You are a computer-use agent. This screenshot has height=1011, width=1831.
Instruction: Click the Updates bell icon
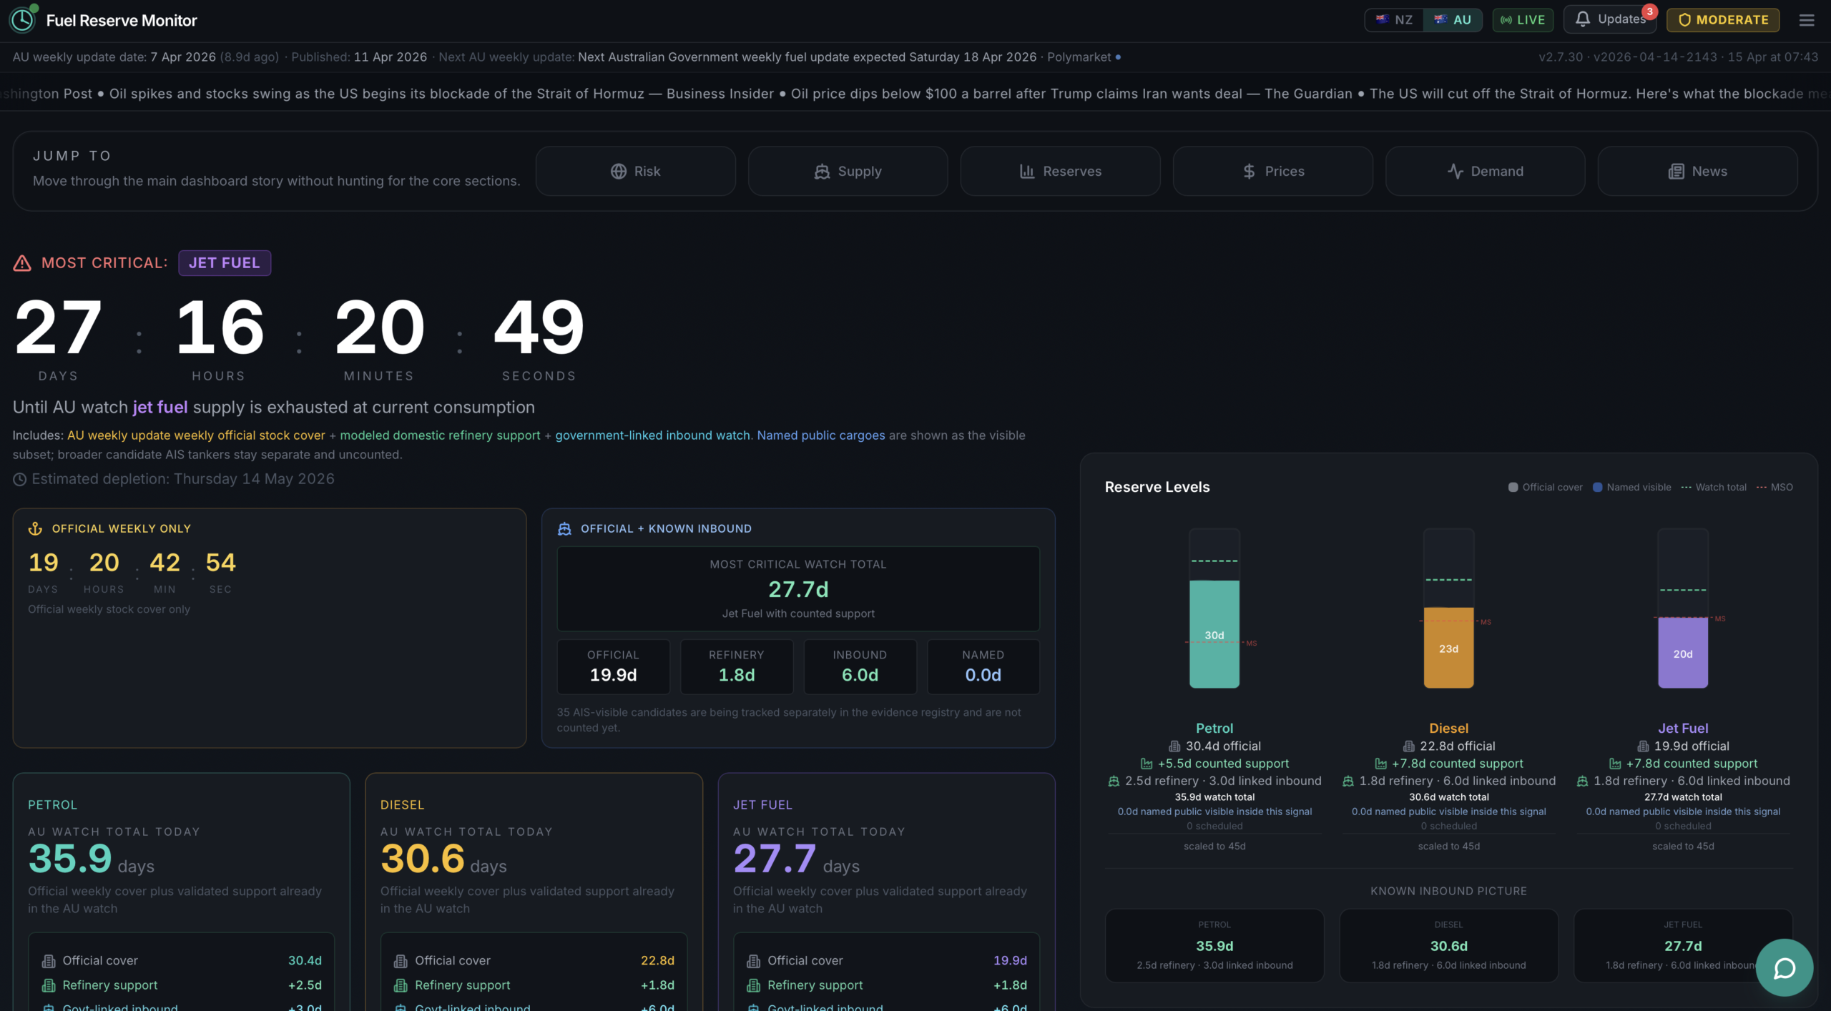[1583, 19]
